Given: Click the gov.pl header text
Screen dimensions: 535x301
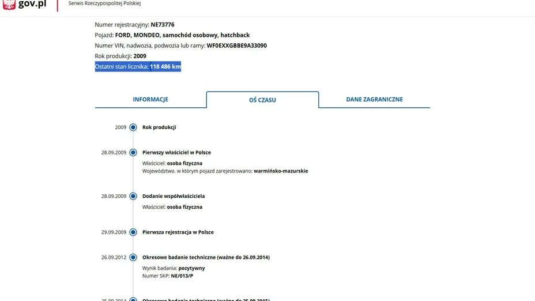Looking at the screenshot, I should click(x=32, y=4).
